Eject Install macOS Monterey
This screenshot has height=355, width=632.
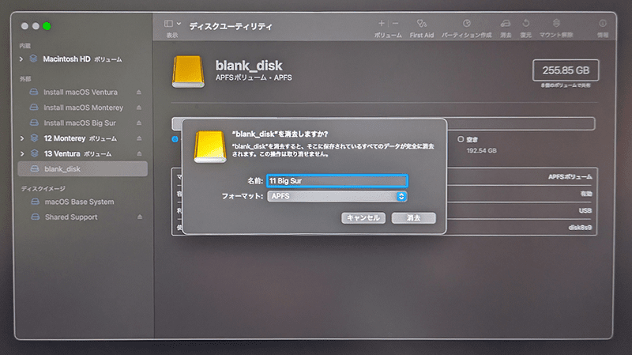[x=139, y=108]
